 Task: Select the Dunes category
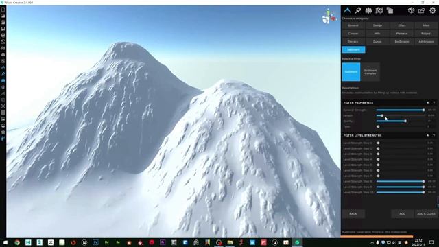[x=377, y=41]
